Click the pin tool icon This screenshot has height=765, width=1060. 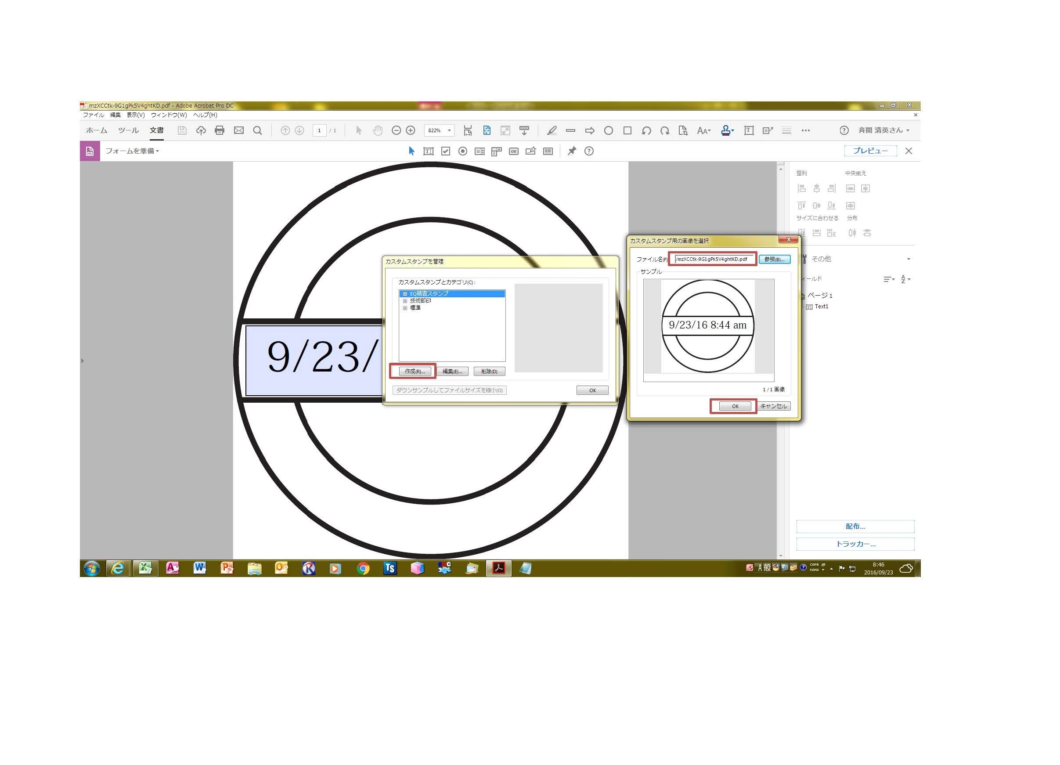click(x=572, y=151)
